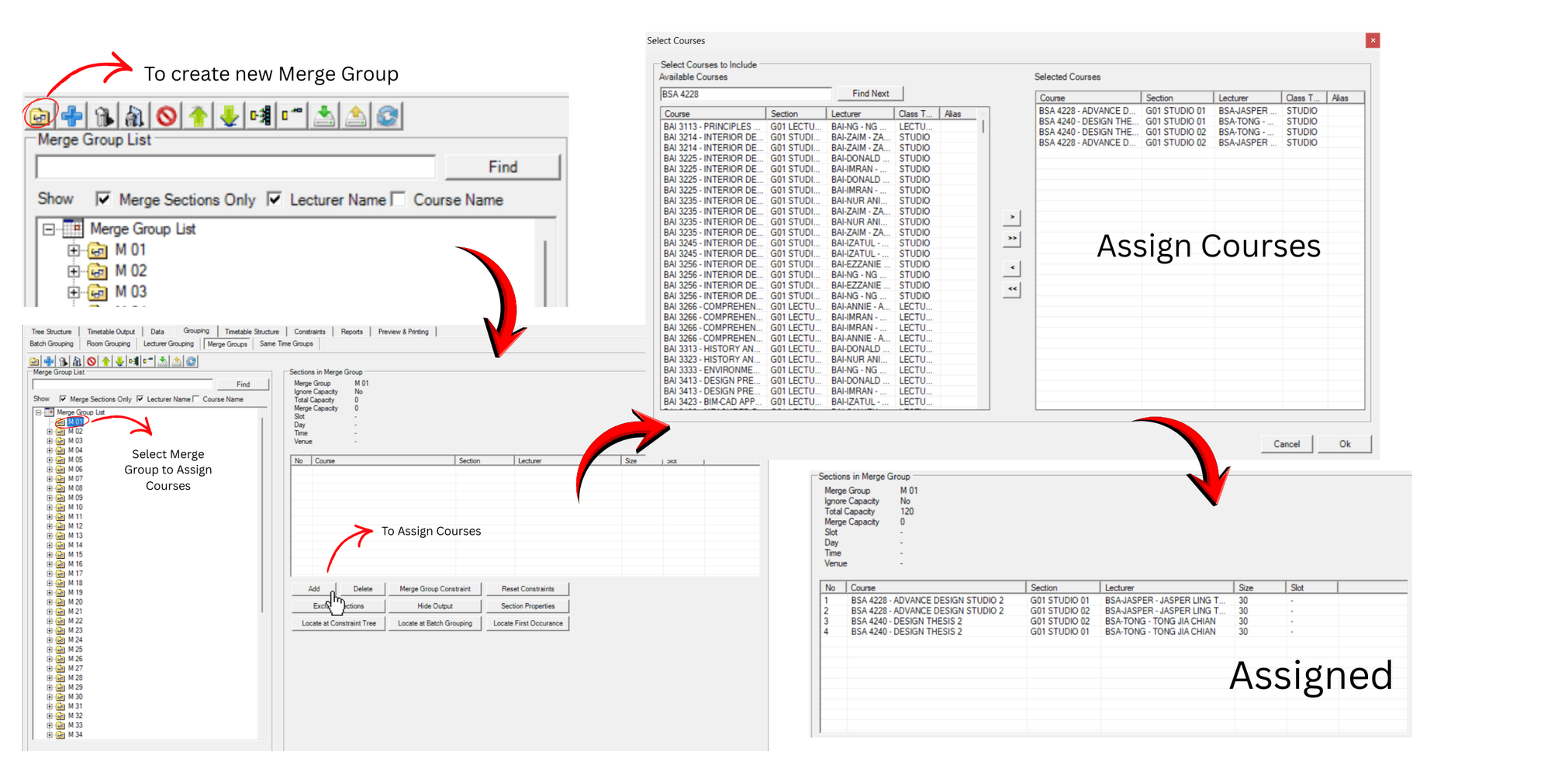Collapse the Merge Group List root in the enlarged tree
Image resolution: width=1551 pixels, height=775 pixels.
(x=49, y=229)
